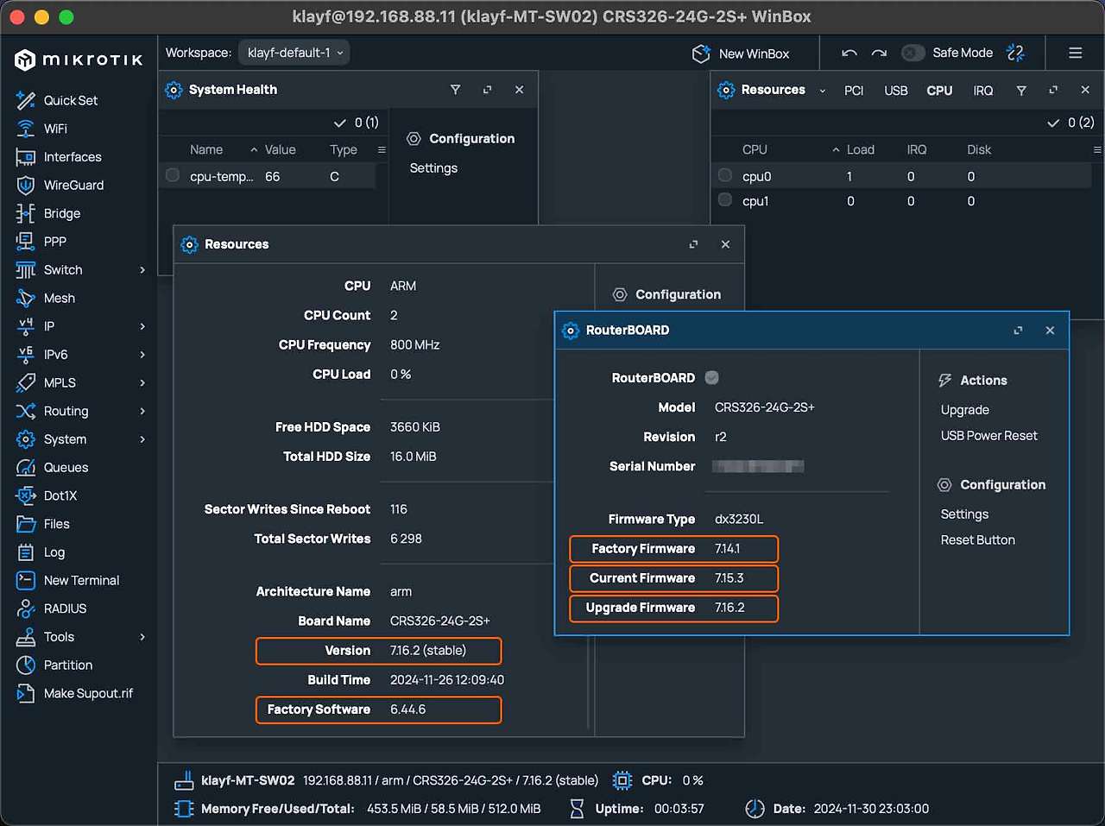
Task: Open New WinBox window
Action: (x=741, y=54)
